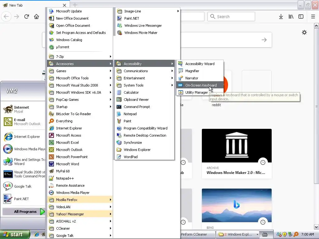
Task: Click the BitLocker To Go Reader icon
Action: (x=51, y=114)
